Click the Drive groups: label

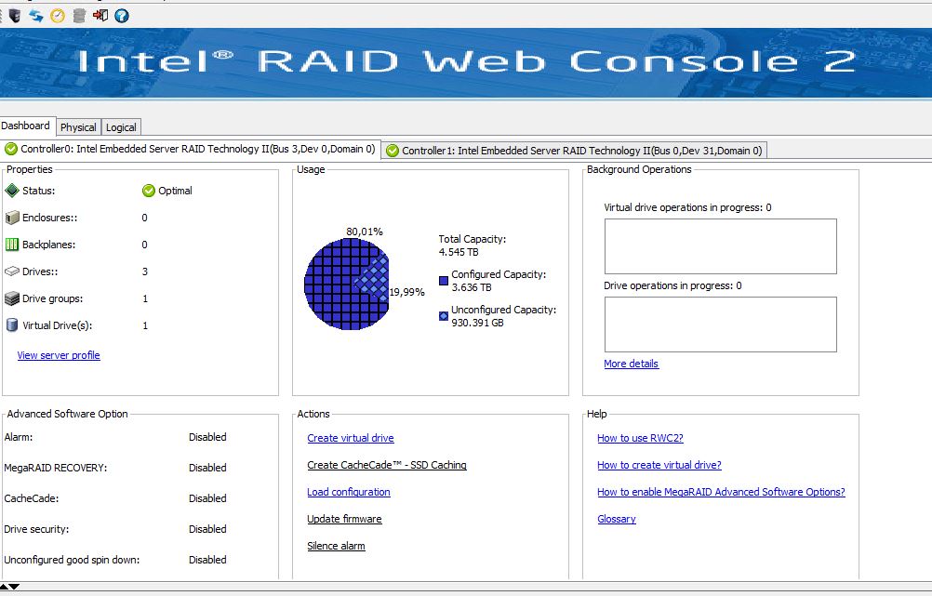[52, 298]
